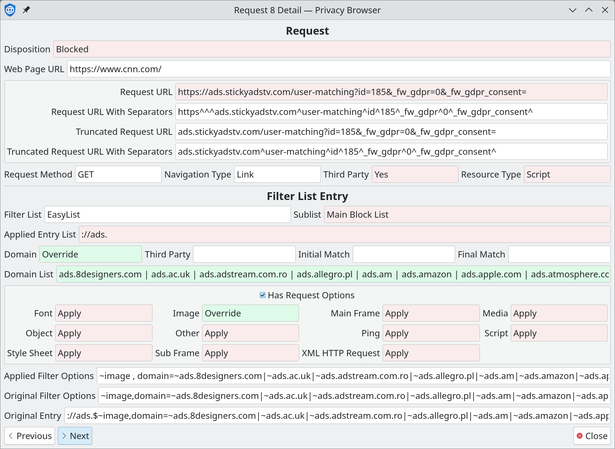Toggle the Has Request Options checkbox
Viewport: 615px width, 449px height.
[263, 295]
